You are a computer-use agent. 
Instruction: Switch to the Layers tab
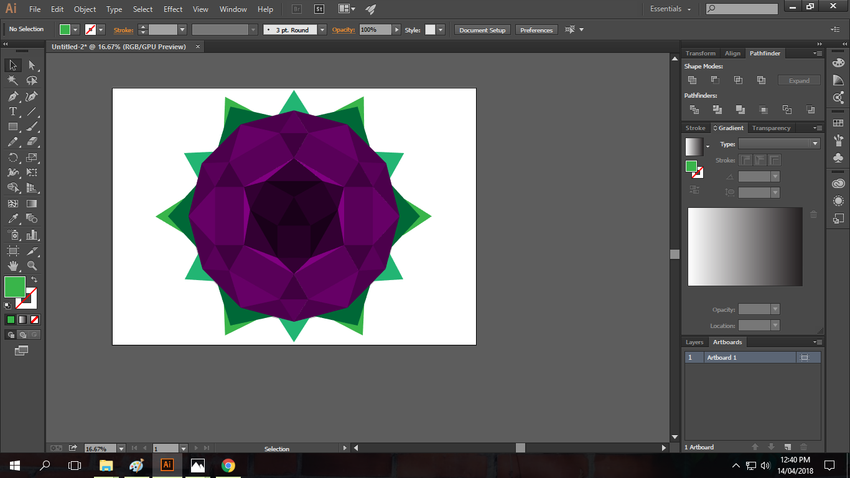coord(694,342)
